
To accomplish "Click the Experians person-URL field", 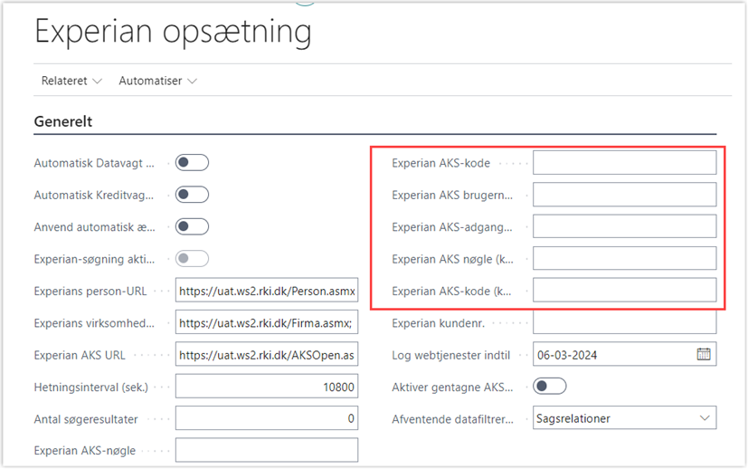I will [267, 291].
